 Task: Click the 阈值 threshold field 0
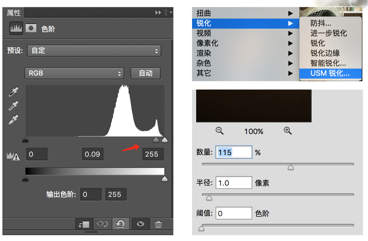click(x=234, y=214)
